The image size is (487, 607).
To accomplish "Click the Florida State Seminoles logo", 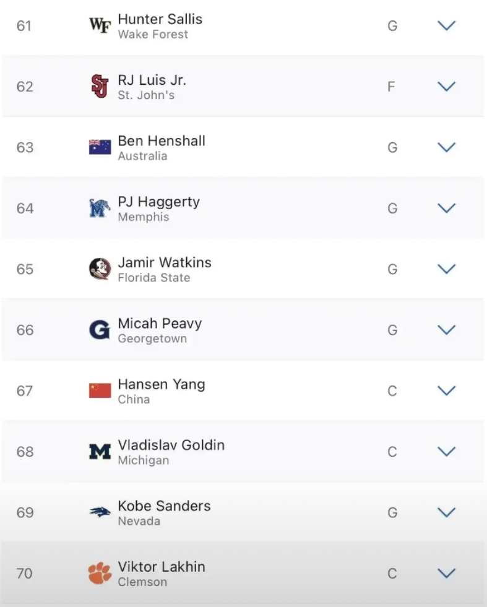I will point(100,269).
